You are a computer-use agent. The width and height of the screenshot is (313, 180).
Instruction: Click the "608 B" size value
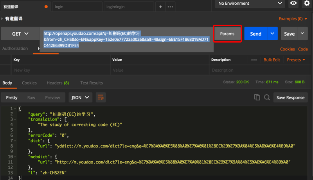coord(299,82)
